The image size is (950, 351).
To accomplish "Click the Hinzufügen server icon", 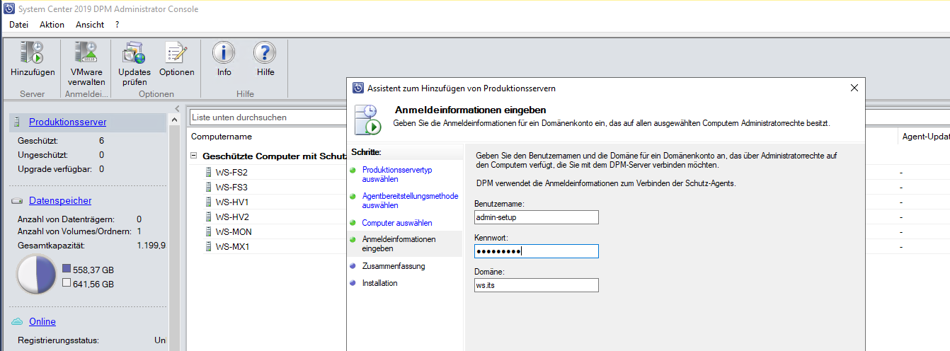I will [32, 53].
